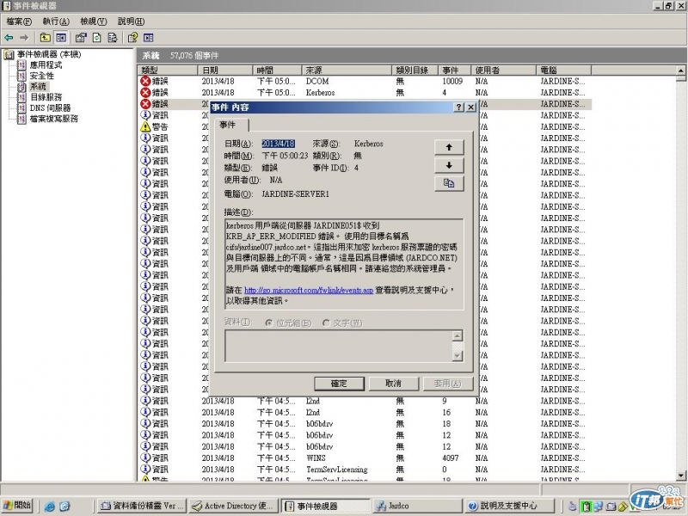Select the b06bdrv event 18 row
688x516 pixels.
(364, 423)
